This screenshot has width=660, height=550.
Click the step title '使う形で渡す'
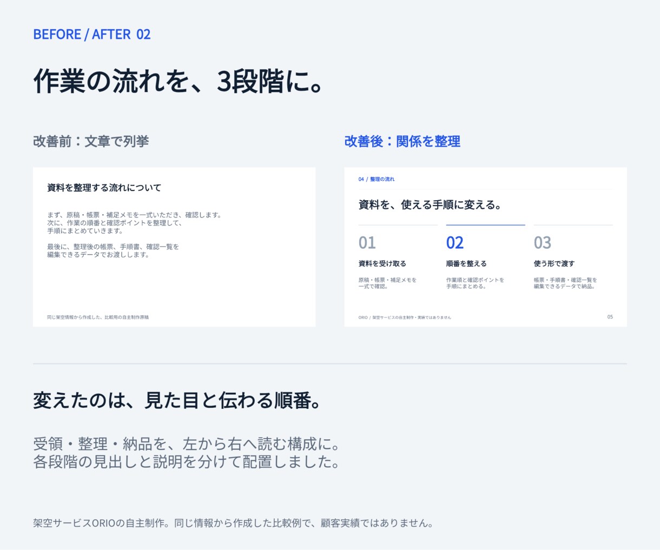[554, 264]
